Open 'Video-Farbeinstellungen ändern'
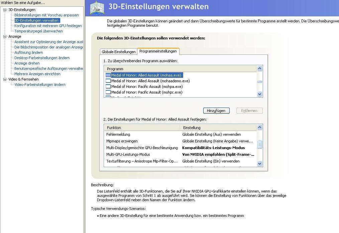This screenshot has height=233, width=339. coord(40,85)
